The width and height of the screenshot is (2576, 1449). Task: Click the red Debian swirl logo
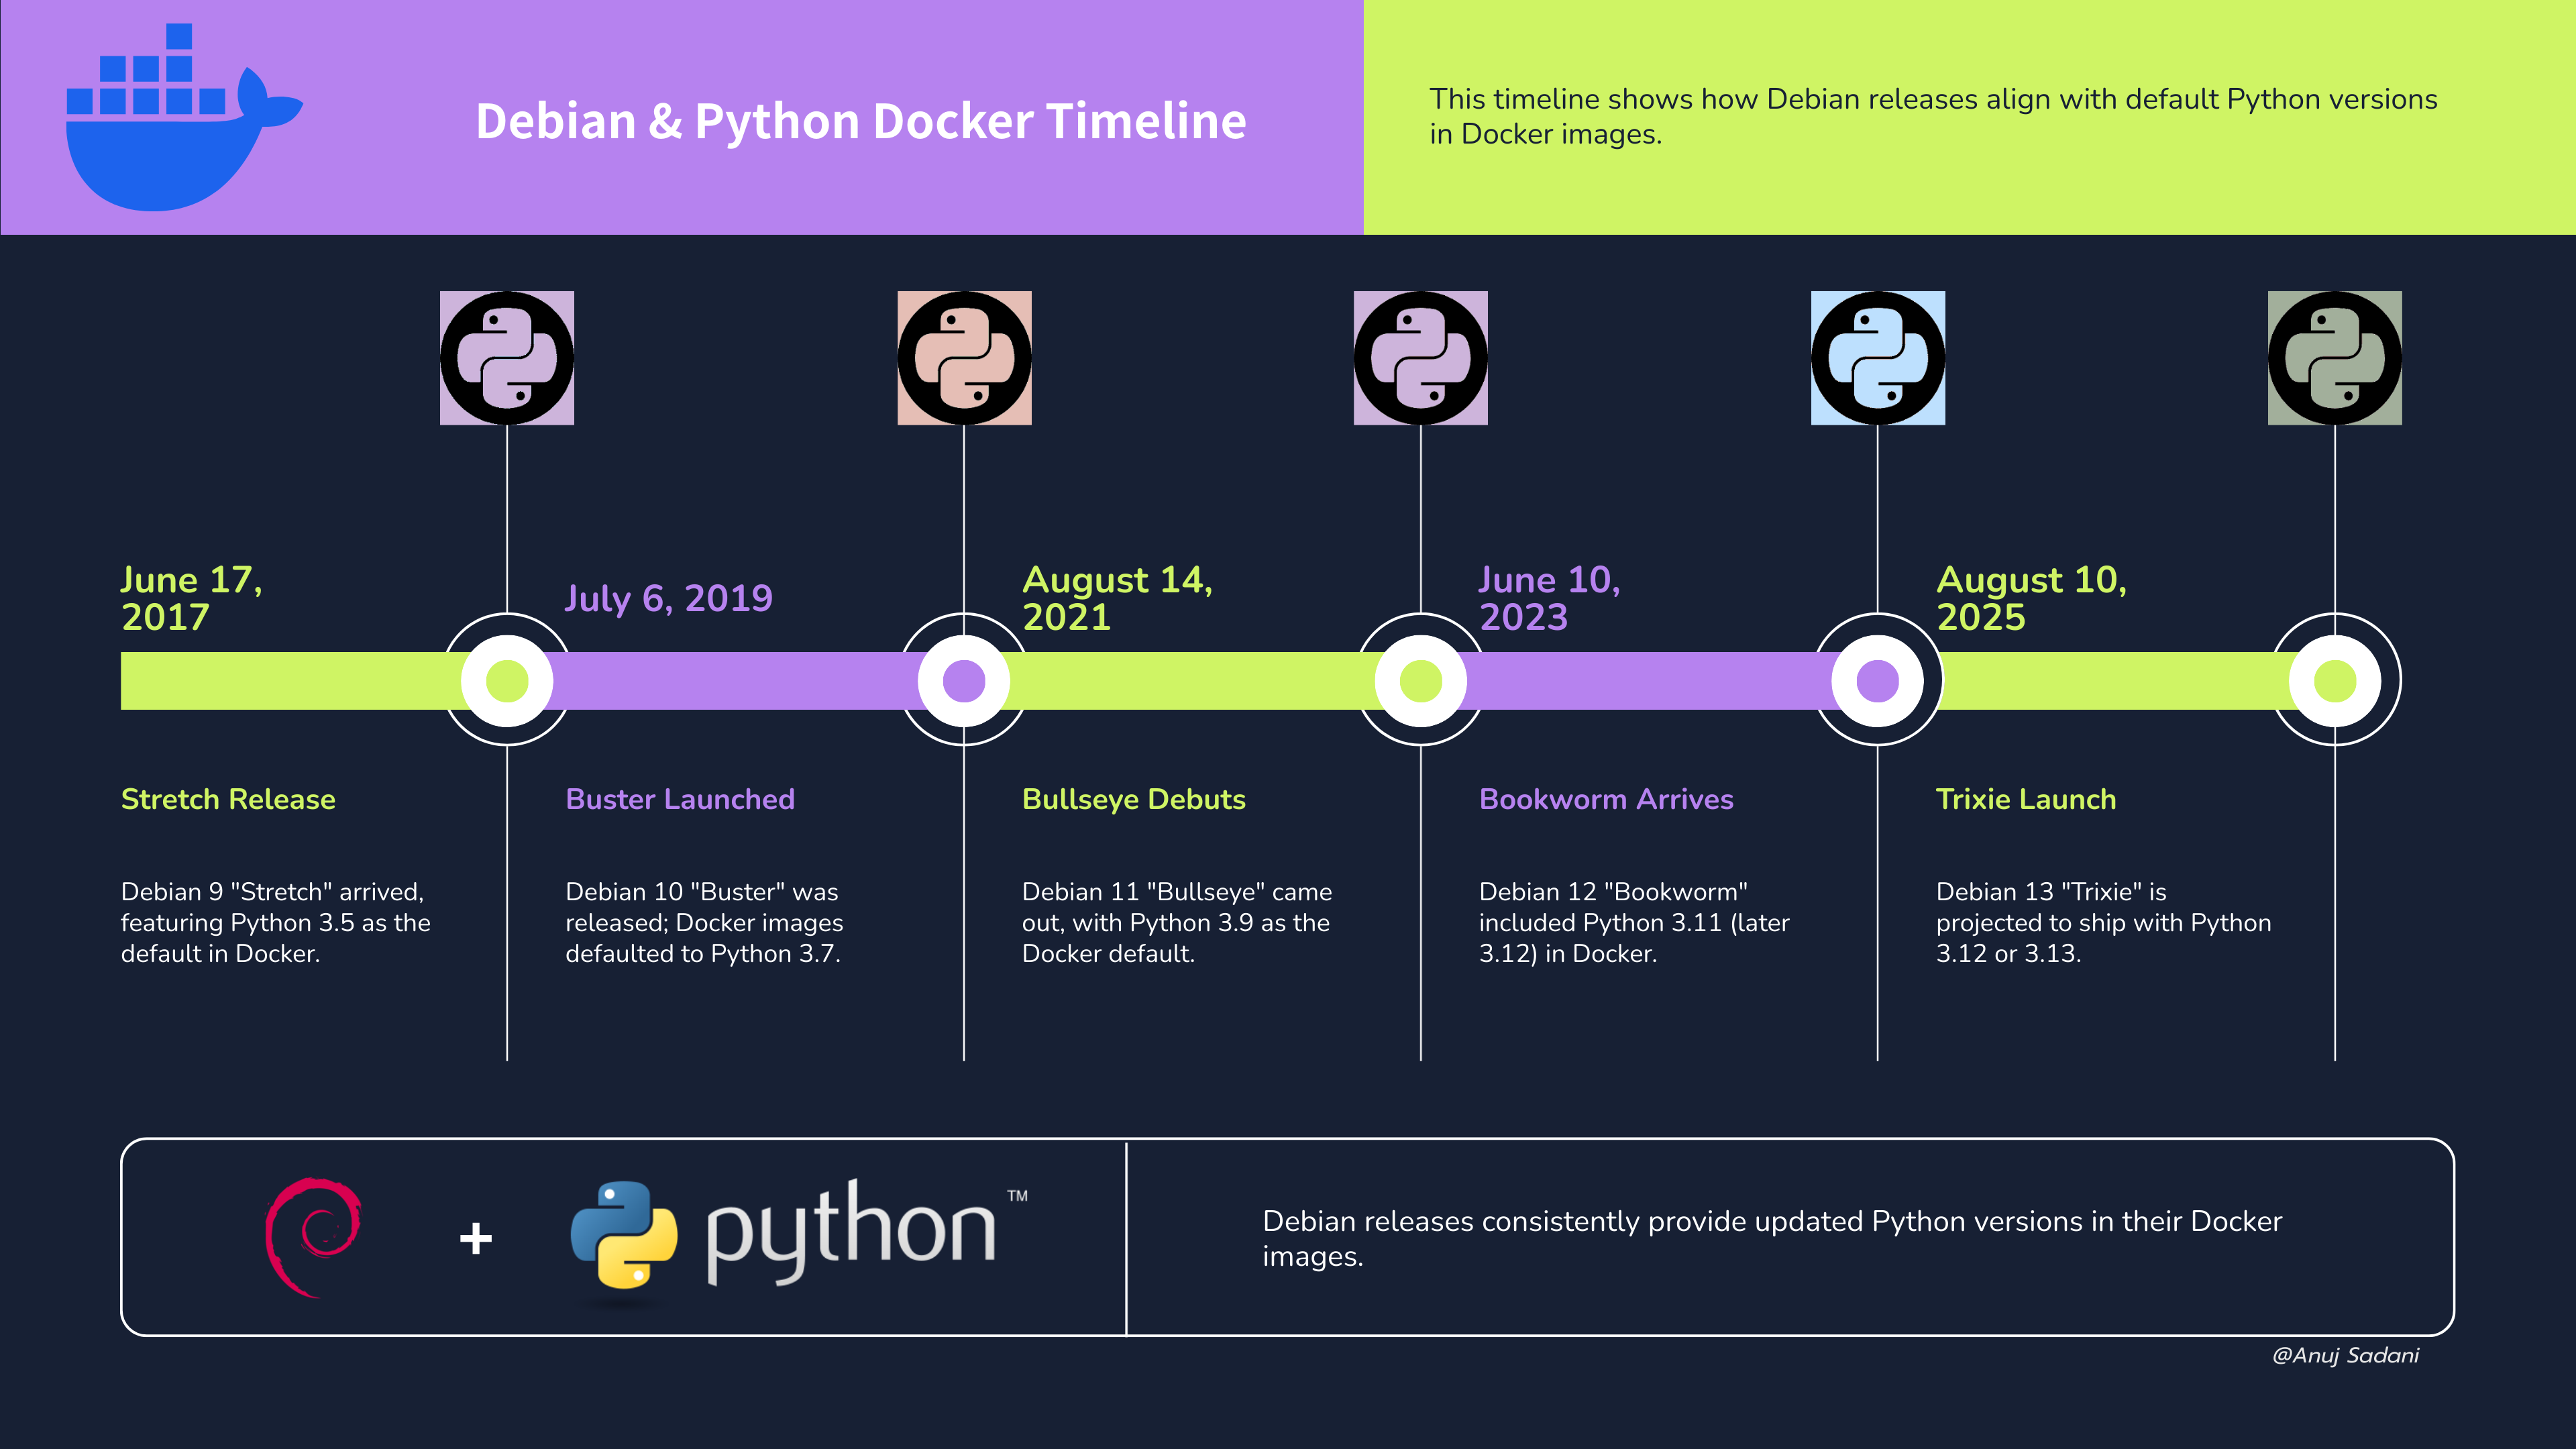point(314,1237)
